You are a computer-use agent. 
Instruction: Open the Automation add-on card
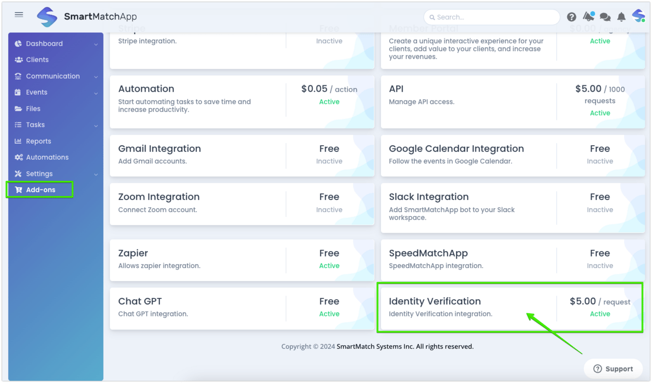[x=242, y=102]
